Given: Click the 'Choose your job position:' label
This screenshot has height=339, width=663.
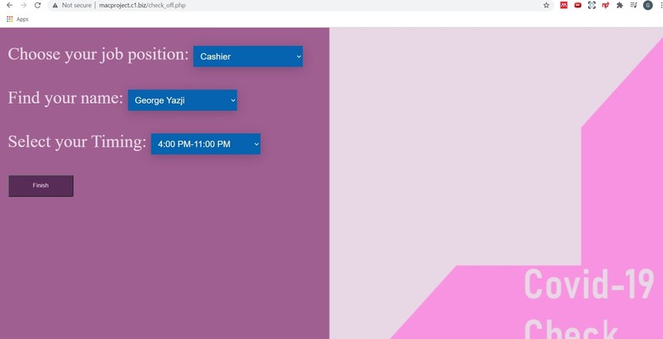Looking at the screenshot, I should click(98, 54).
